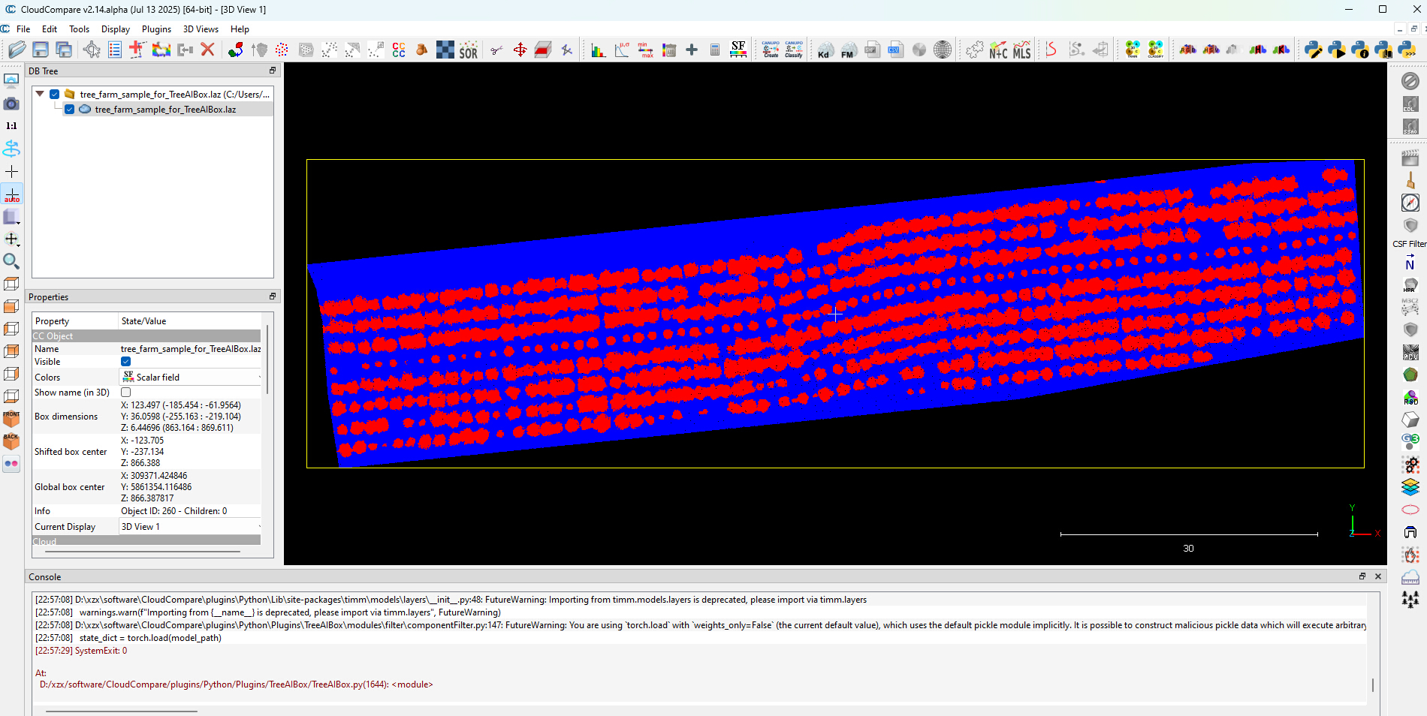Click the Global box center X value
Image resolution: width=1427 pixels, height=716 pixels.
coord(154,476)
